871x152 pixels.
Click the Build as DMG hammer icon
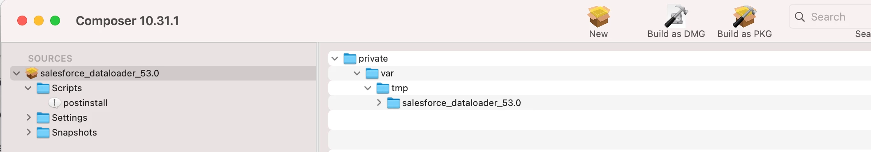point(676,16)
